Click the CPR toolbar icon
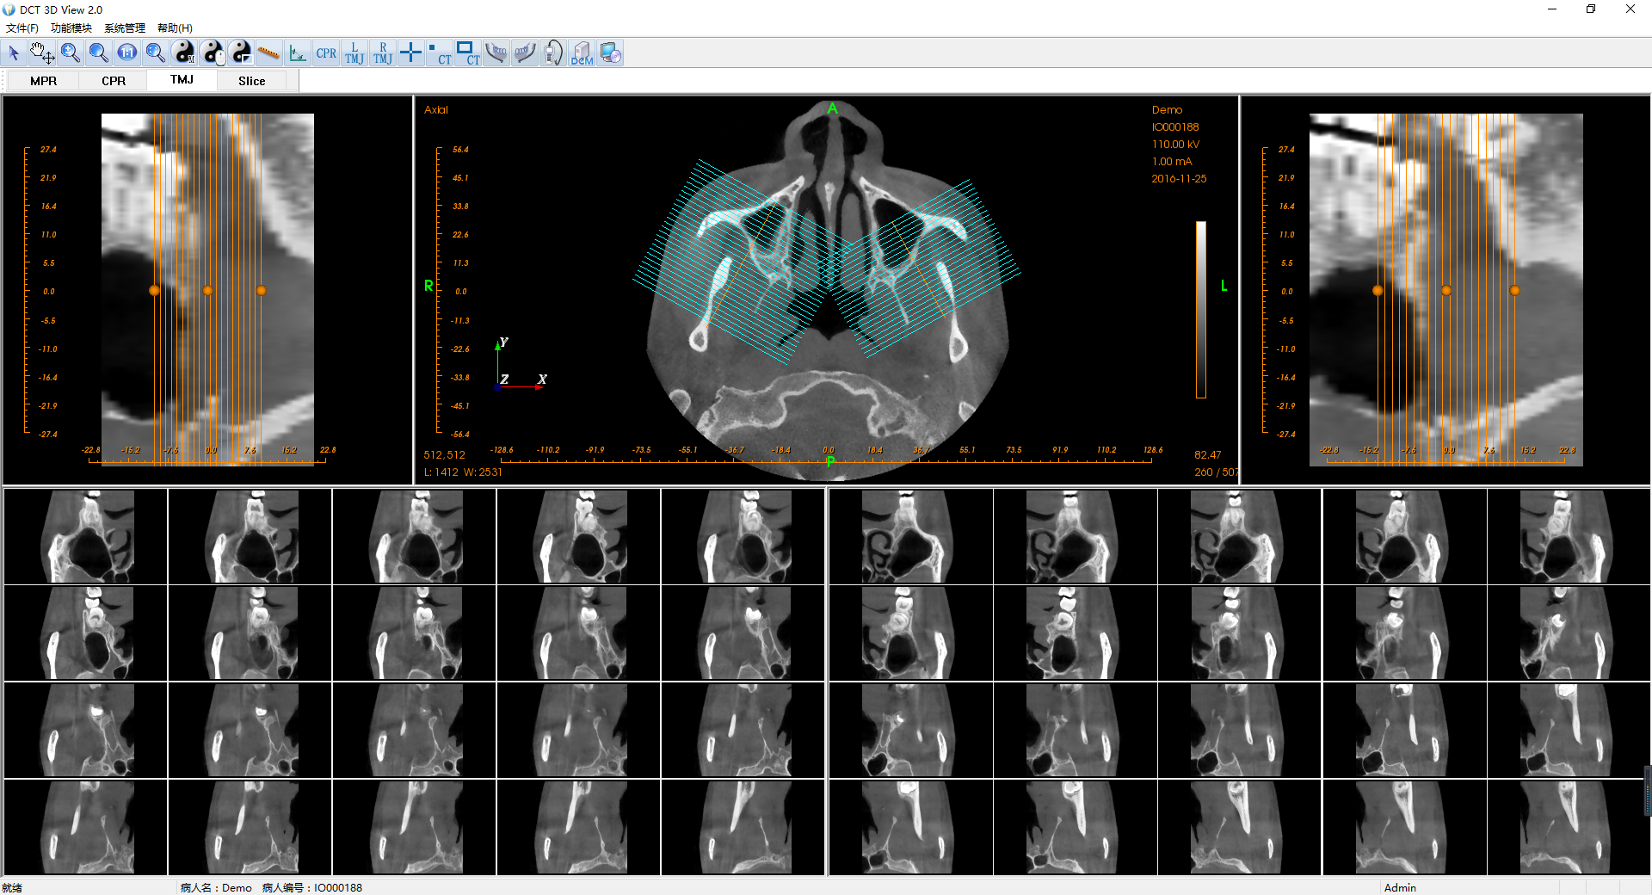The width and height of the screenshot is (1652, 895). point(326,53)
